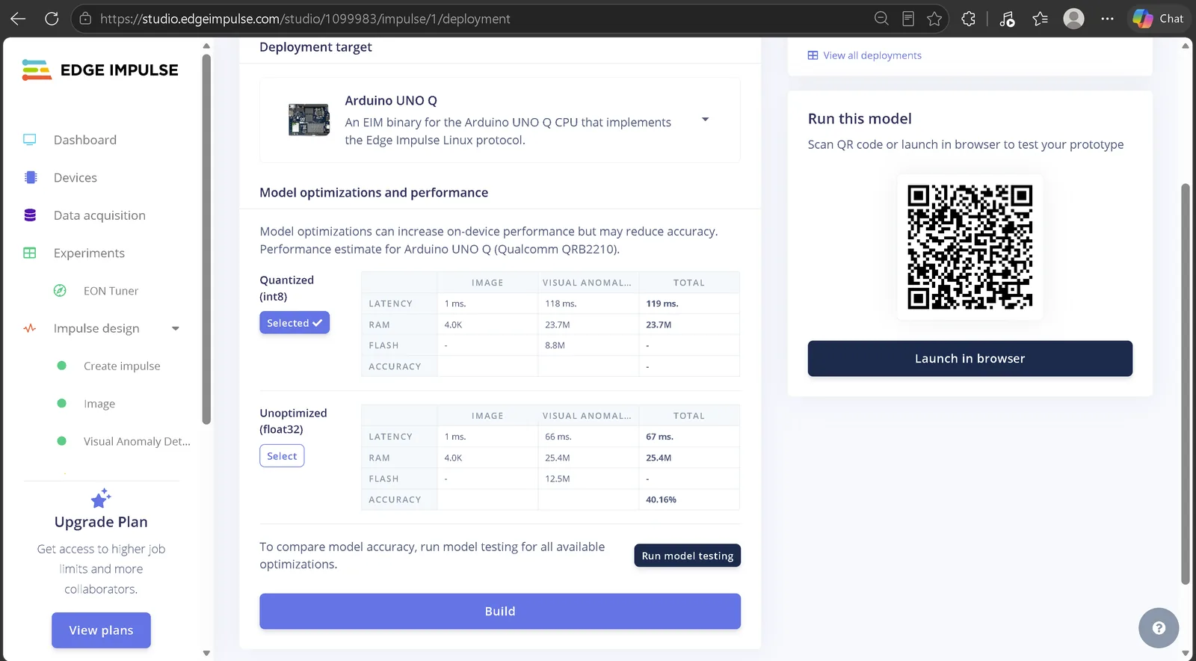
Task: Click the Deployment target heading
Action: 315,47
